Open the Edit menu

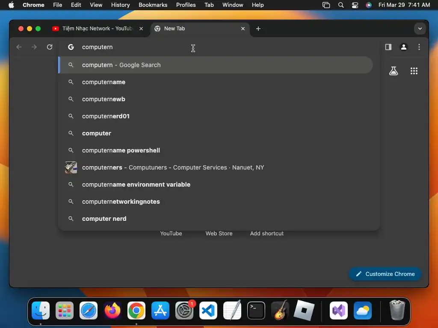pos(76,5)
